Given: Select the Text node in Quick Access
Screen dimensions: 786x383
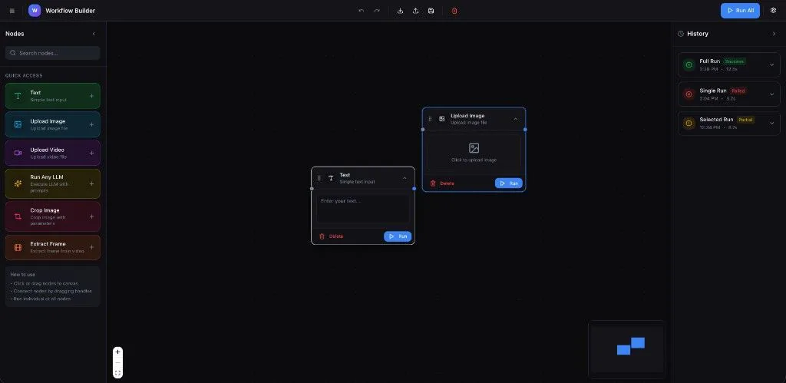Looking at the screenshot, I should [53, 96].
